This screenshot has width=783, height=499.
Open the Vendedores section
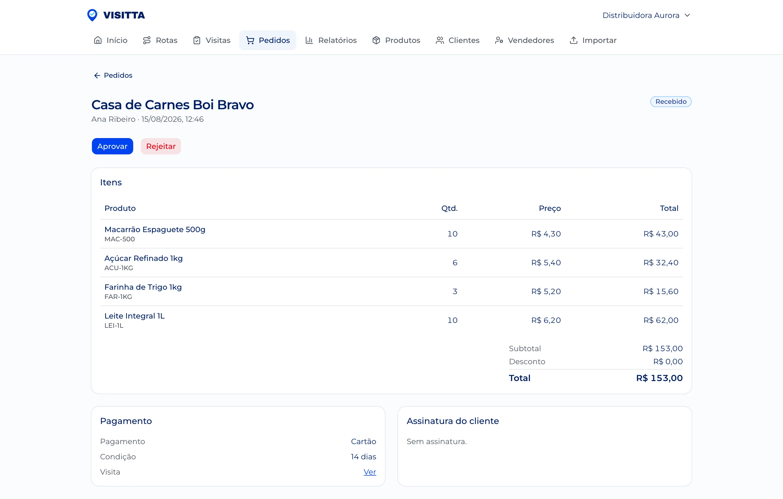tap(524, 40)
